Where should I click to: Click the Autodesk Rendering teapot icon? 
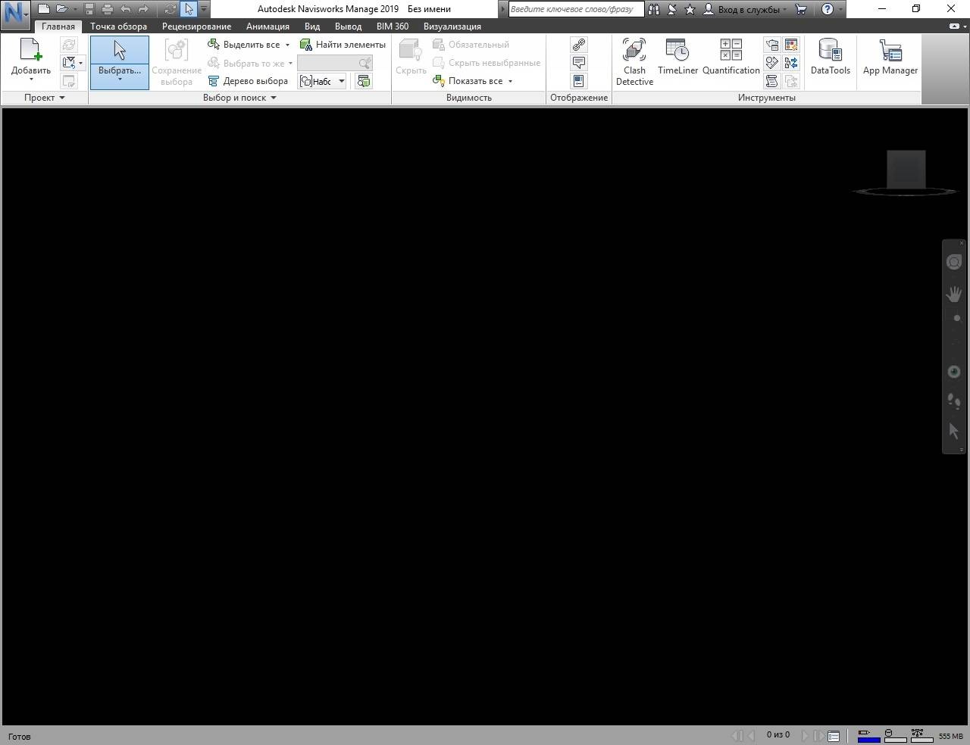pyautogui.click(x=771, y=45)
